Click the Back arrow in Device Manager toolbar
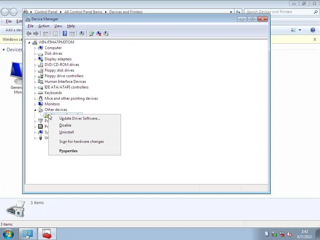This screenshot has width=320, height=240. point(29,34)
